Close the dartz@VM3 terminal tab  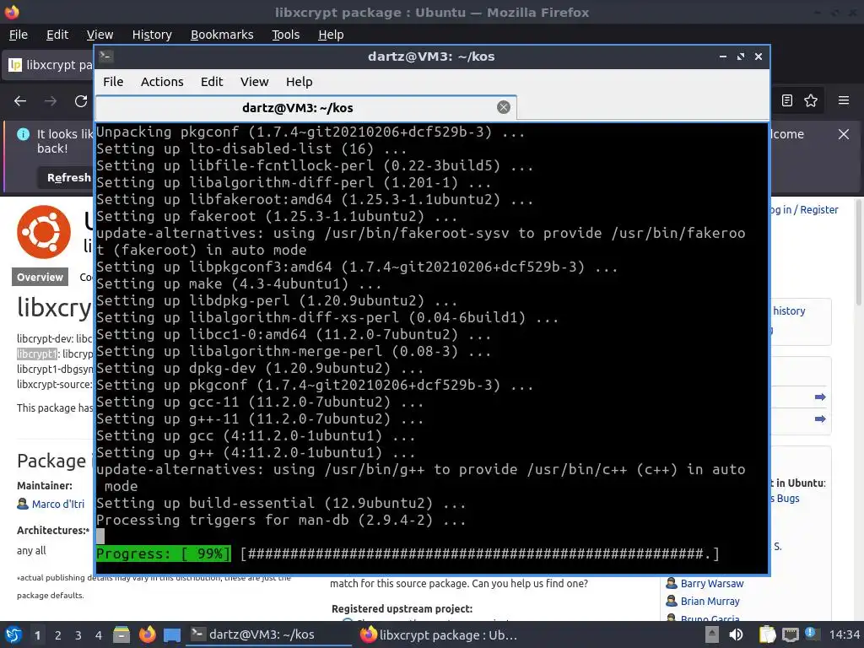[x=503, y=107]
